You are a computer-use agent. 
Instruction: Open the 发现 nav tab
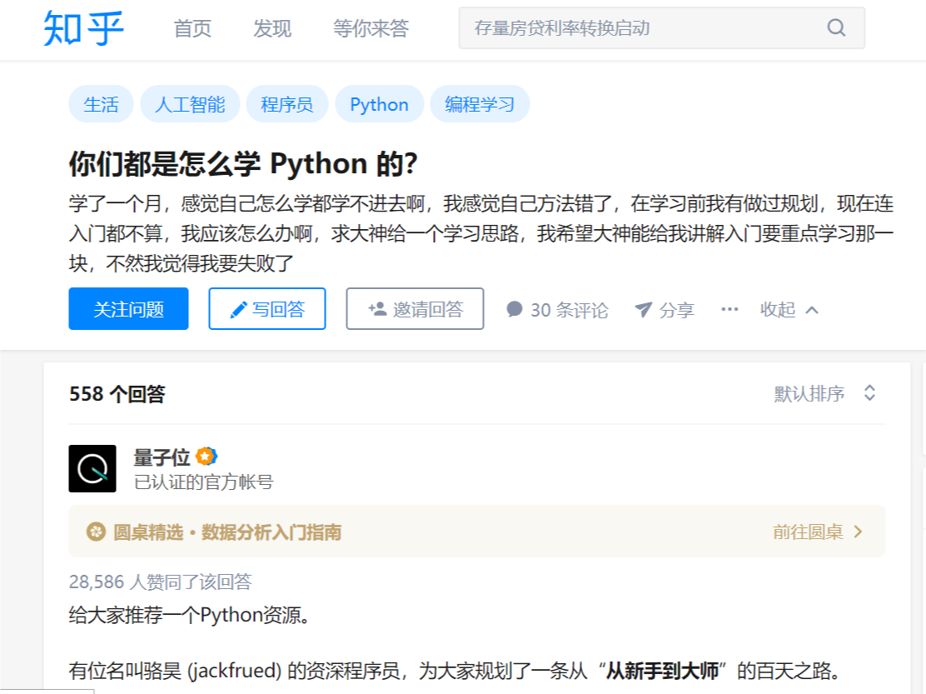tap(272, 28)
